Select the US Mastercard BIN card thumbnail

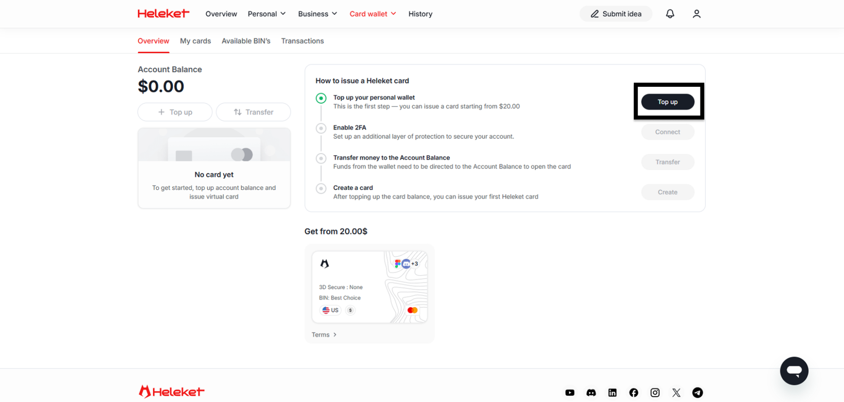pos(369,287)
